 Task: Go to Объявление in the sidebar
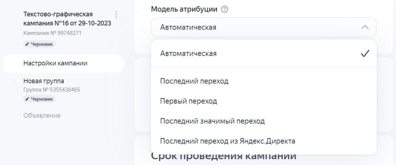(x=42, y=115)
